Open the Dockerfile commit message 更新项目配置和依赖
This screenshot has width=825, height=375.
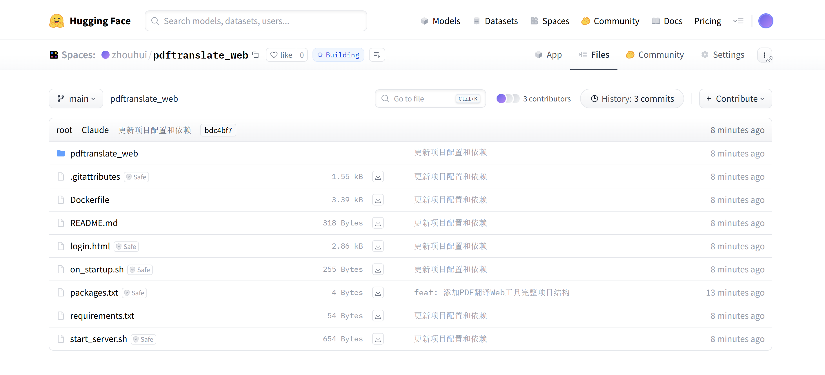[450, 199]
